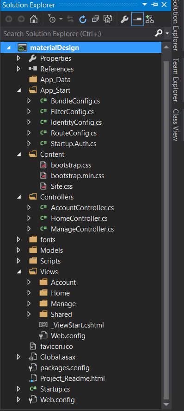Click into Search Solution Explorer box
The width and height of the screenshot is (184, 411).
click(78, 33)
